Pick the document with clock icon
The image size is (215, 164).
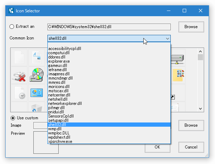click(20, 93)
